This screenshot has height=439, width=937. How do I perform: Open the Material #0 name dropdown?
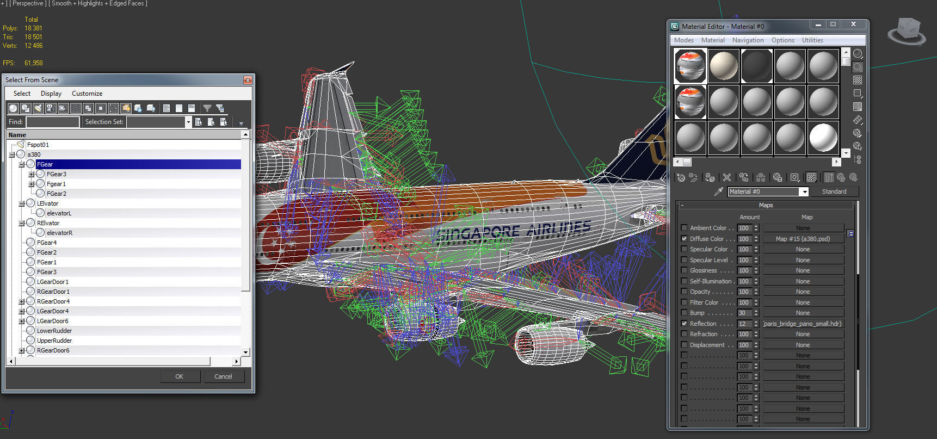[804, 191]
